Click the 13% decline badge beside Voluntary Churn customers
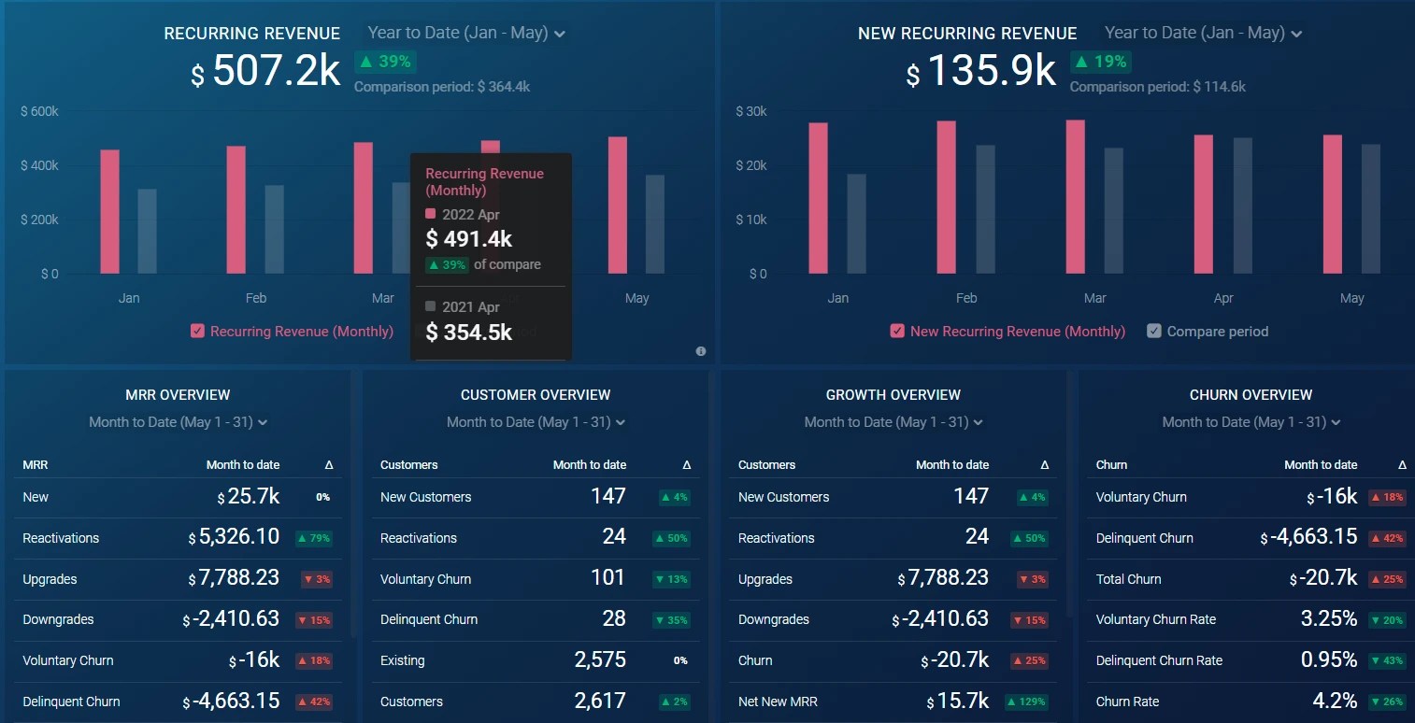 click(x=672, y=579)
